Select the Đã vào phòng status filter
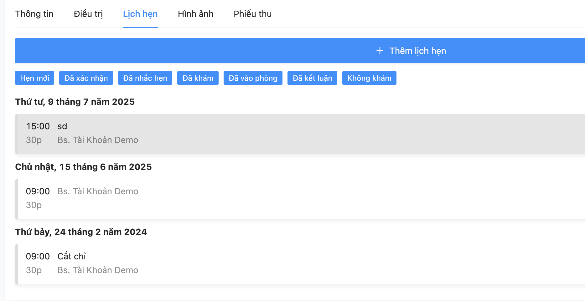Screen dimensions: 585x301 253,78
